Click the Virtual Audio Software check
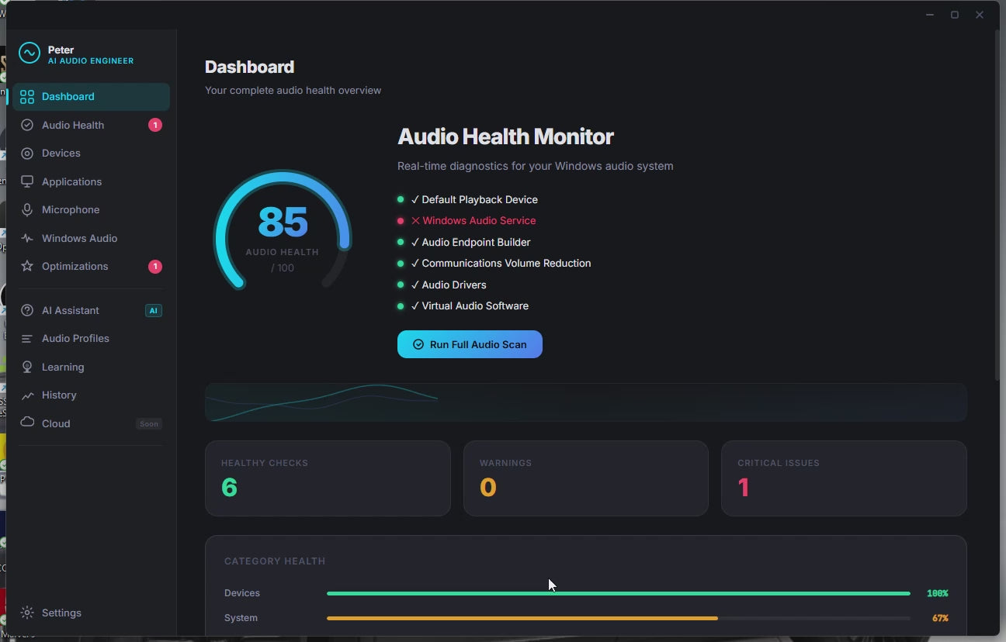The height and width of the screenshot is (642, 1006). point(463,306)
